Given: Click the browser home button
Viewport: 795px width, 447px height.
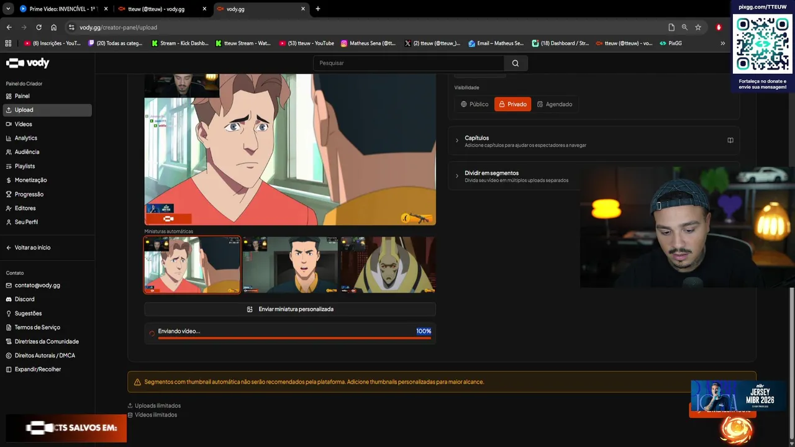Looking at the screenshot, I should tap(53, 27).
